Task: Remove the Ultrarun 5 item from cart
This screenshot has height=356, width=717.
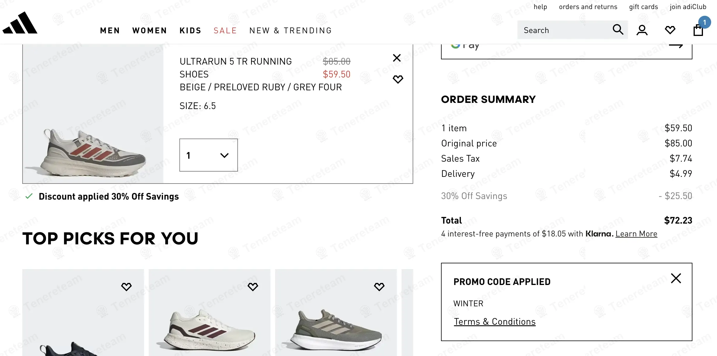Action: [x=397, y=58]
